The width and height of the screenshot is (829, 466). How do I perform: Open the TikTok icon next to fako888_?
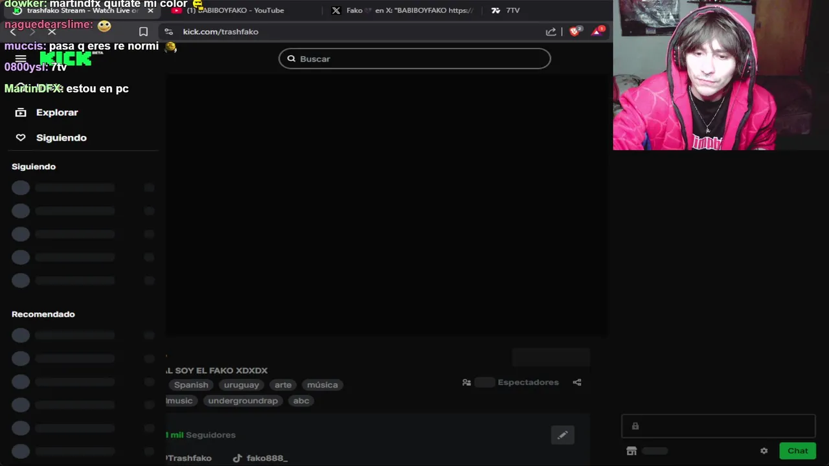tap(237, 458)
